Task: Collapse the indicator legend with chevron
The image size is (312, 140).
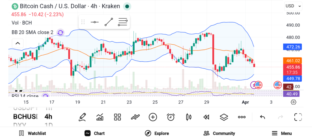Action: pos(18,43)
